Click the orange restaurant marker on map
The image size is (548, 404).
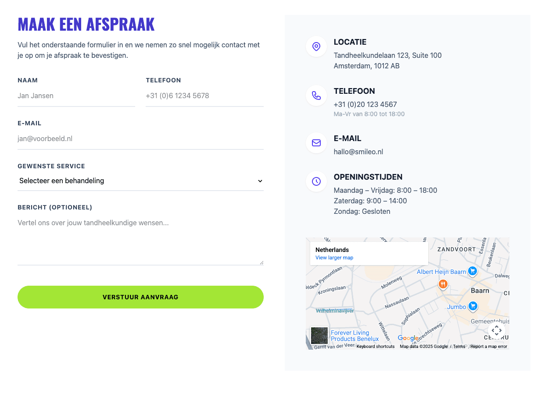click(443, 284)
